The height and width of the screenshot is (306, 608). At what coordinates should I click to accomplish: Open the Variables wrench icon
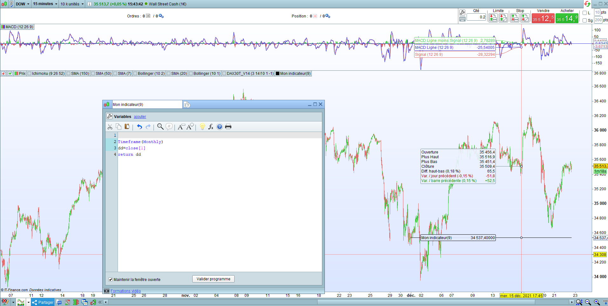click(x=109, y=116)
